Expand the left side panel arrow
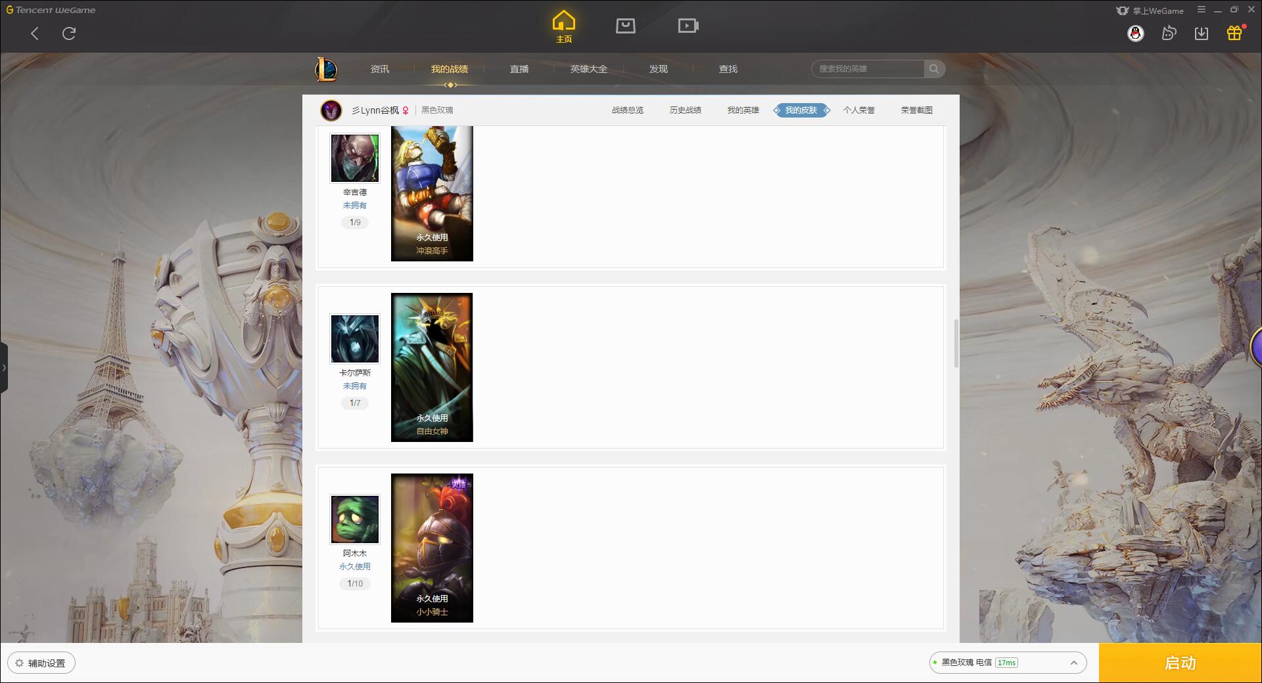This screenshot has width=1262, height=683. point(4,368)
